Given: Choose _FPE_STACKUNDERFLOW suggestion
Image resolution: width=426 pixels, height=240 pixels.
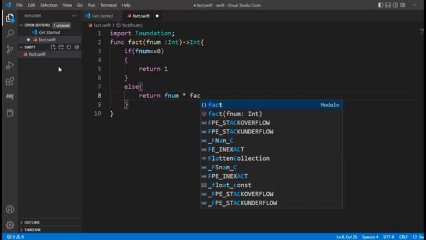Looking at the screenshot, I should [272, 203].
